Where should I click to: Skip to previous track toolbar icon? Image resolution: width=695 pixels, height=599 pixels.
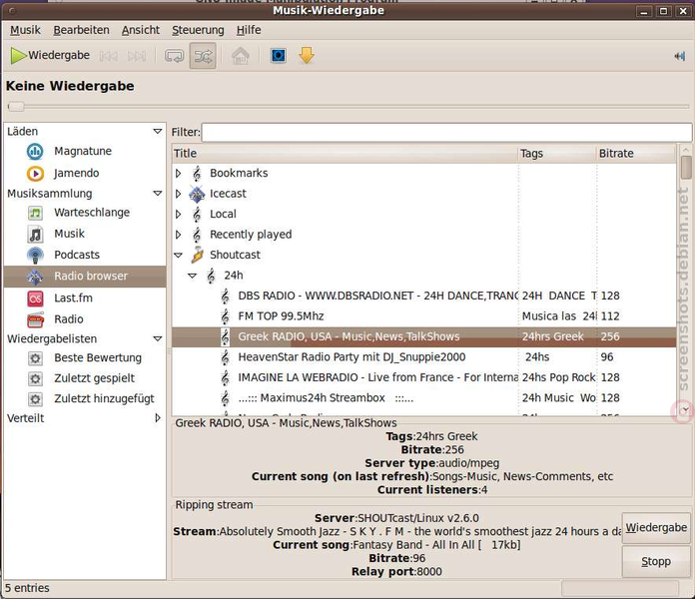(x=108, y=56)
